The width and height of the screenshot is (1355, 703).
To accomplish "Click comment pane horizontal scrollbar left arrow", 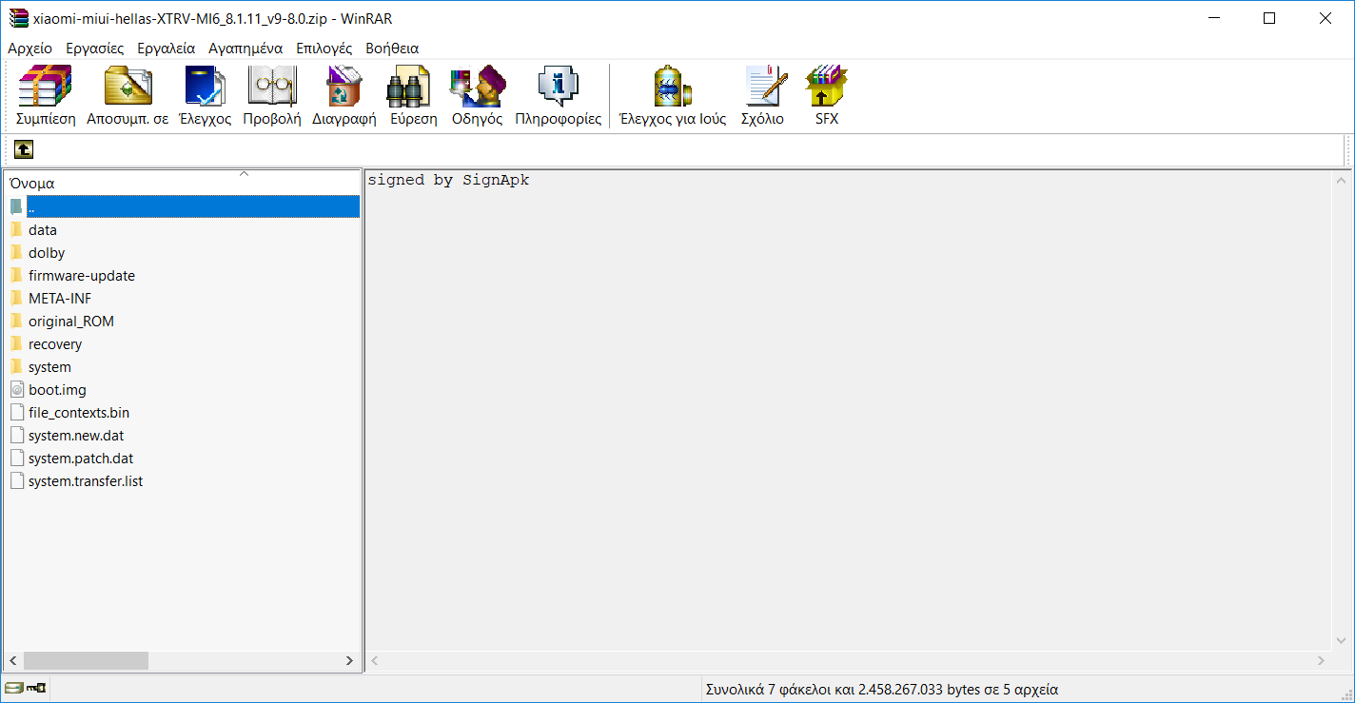I will coord(375,660).
